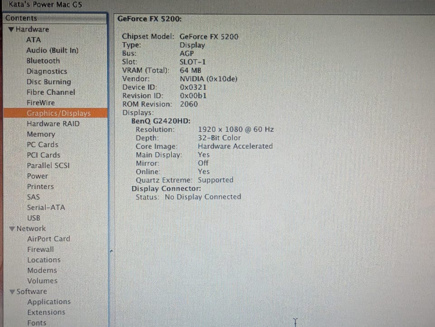
Task: Open Volumes under Network
Action: 43,281
